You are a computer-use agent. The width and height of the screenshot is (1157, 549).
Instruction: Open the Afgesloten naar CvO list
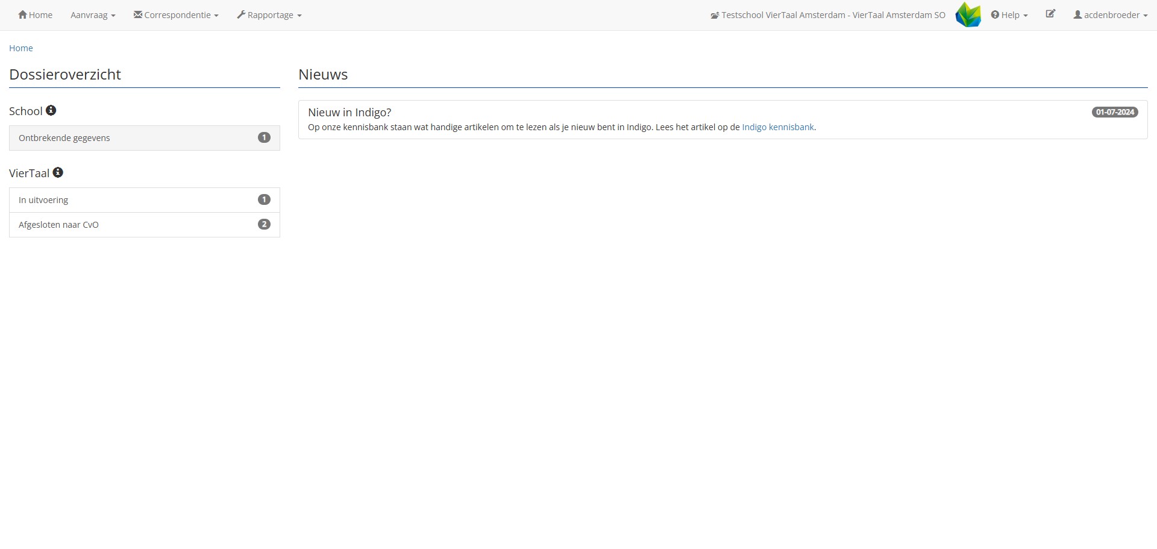pyautogui.click(x=145, y=225)
